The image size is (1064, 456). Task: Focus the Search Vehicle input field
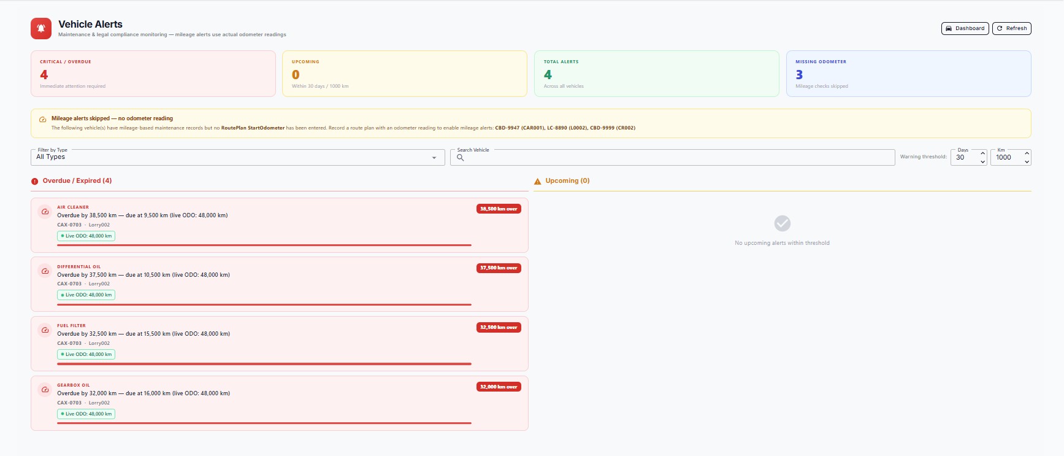coord(675,158)
